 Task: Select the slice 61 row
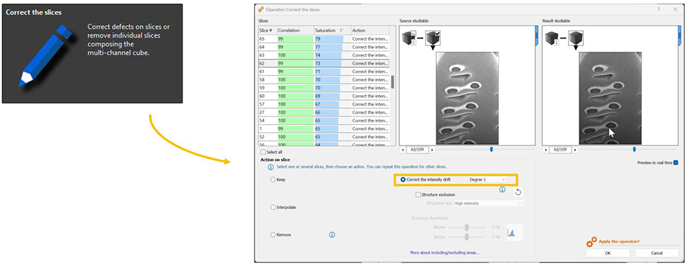click(x=324, y=71)
